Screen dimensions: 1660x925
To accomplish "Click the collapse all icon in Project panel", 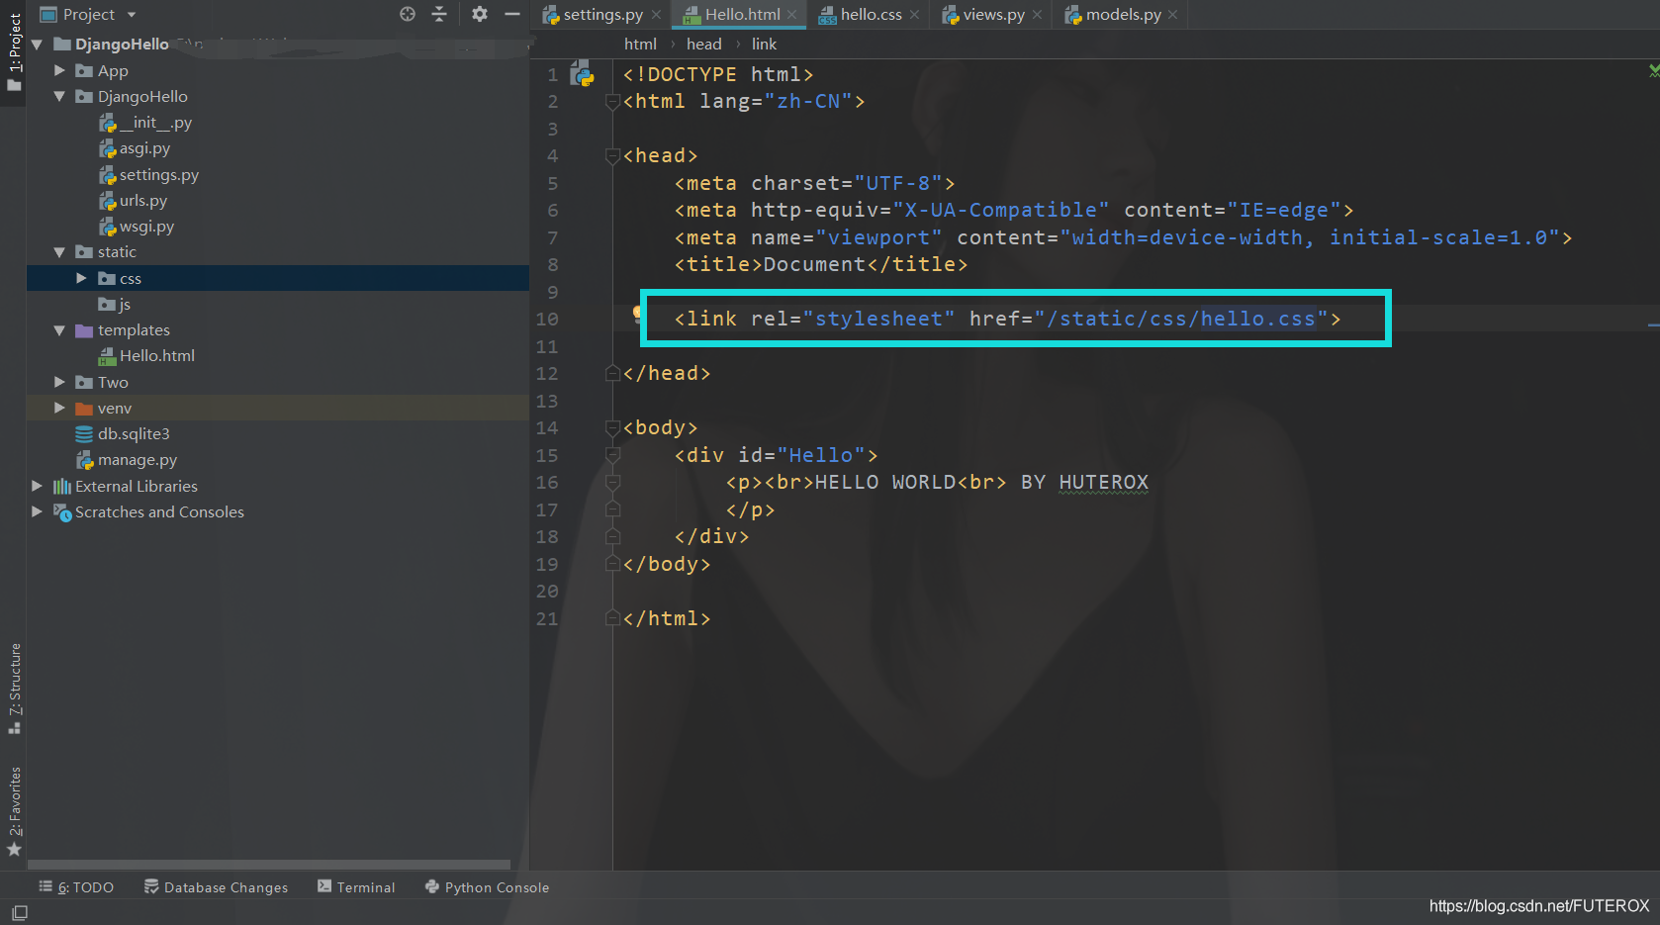I will coord(439,14).
